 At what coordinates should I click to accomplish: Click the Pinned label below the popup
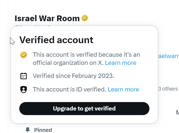[x=43, y=130]
